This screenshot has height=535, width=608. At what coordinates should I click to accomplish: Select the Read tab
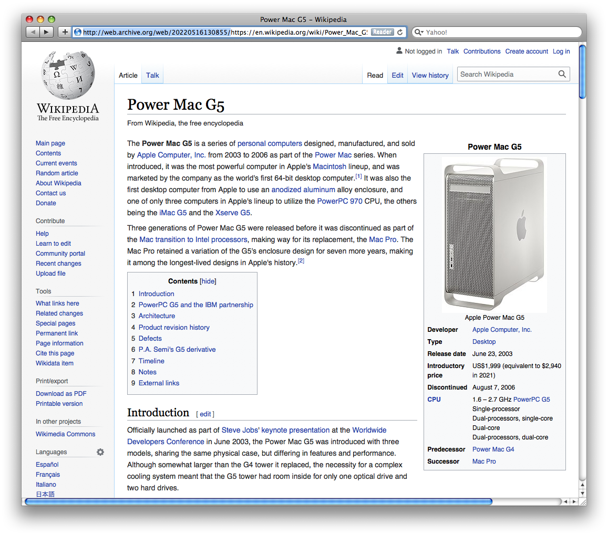[x=375, y=75]
